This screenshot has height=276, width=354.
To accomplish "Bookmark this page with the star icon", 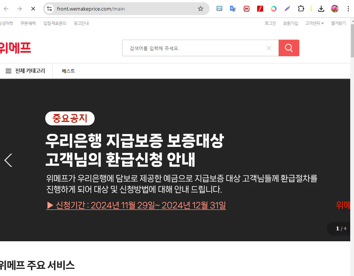I will click(x=201, y=9).
